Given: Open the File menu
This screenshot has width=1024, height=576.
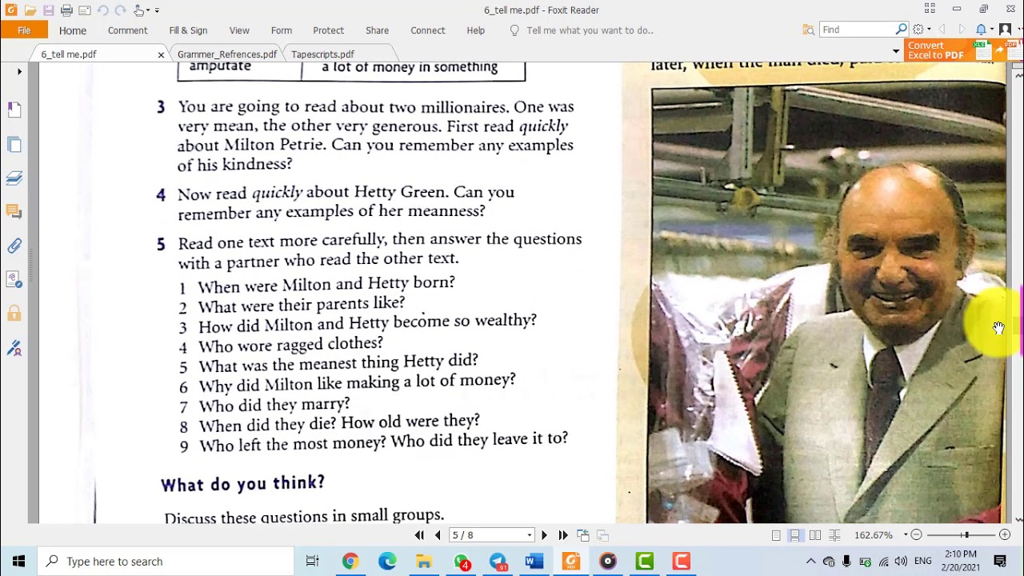Looking at the screenshot, I should click(x=24, y=30).
